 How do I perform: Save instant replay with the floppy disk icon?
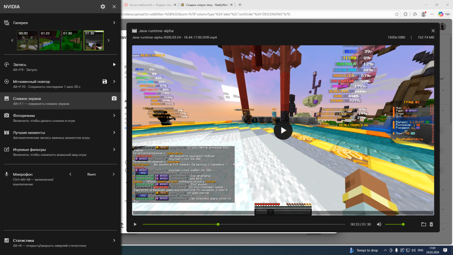[x=105, y=82]
